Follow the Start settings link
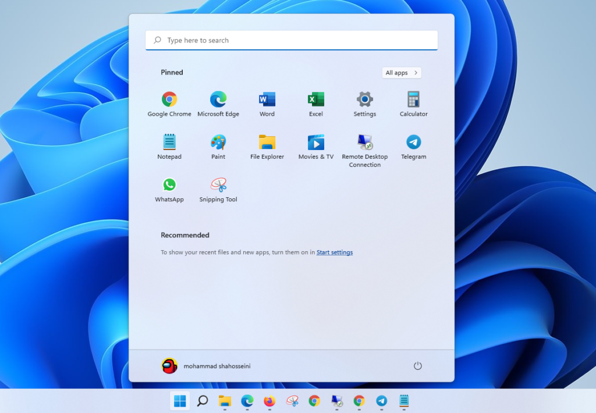Screen dimensions: 596x413 [x=335, y=252]
